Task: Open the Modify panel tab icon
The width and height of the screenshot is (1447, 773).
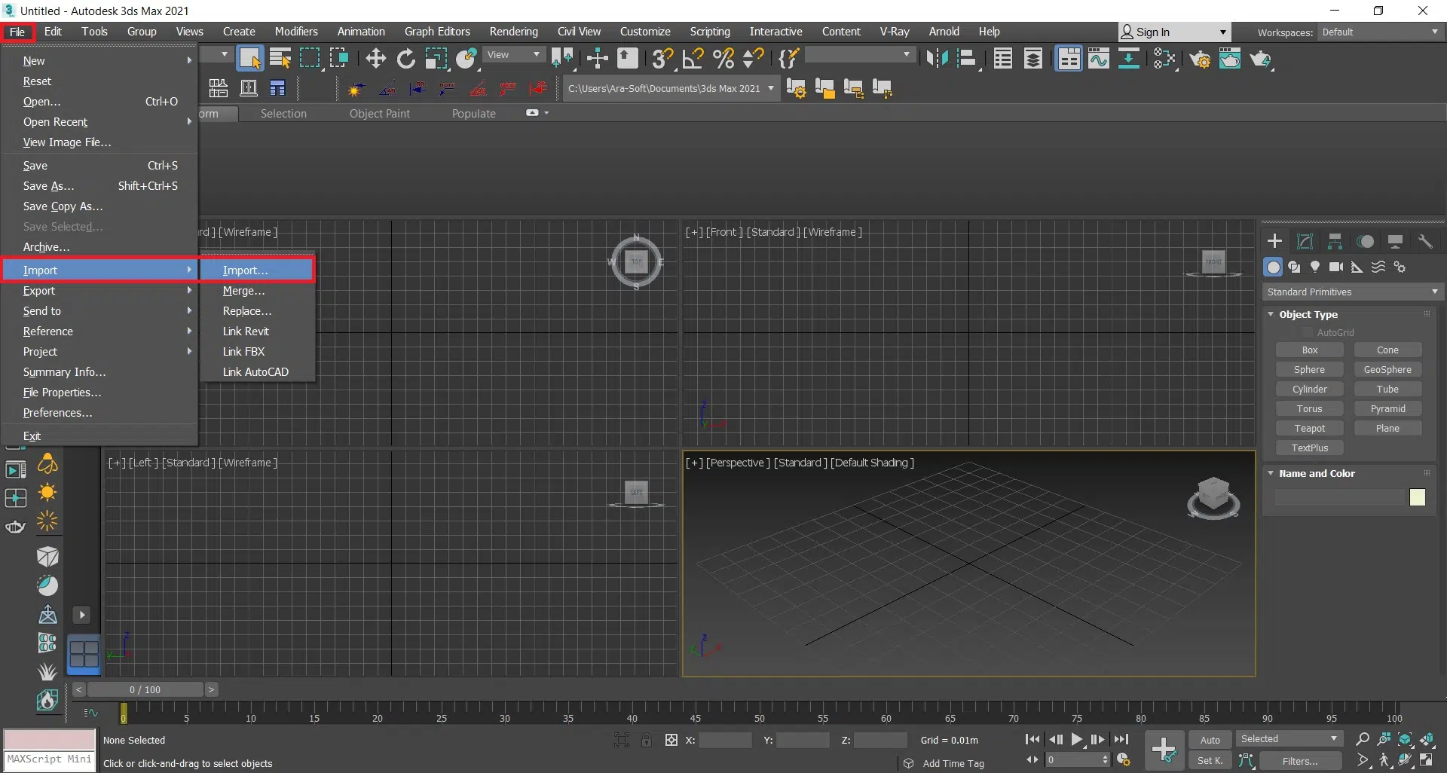Action: pos(1305,241)
